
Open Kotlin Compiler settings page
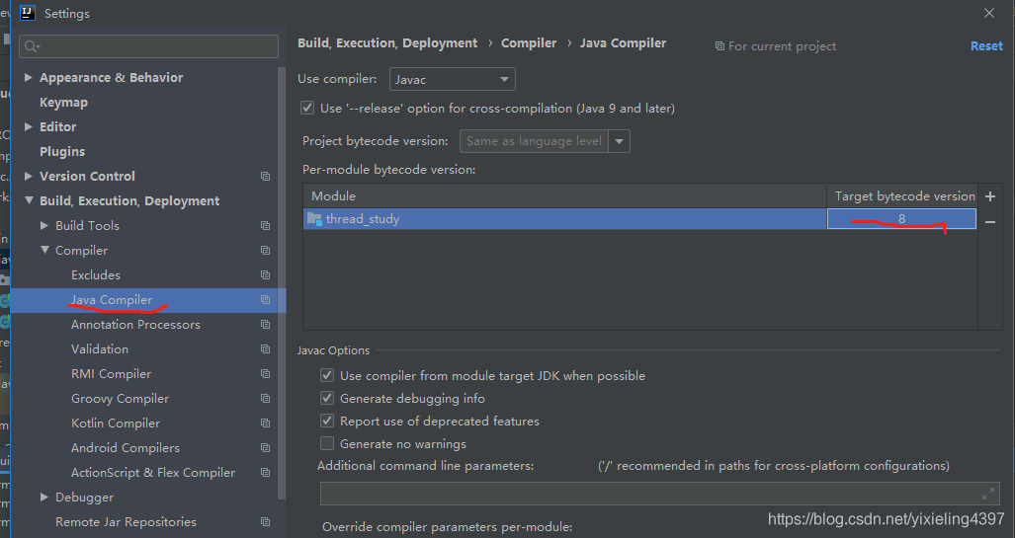coord(116,423)
